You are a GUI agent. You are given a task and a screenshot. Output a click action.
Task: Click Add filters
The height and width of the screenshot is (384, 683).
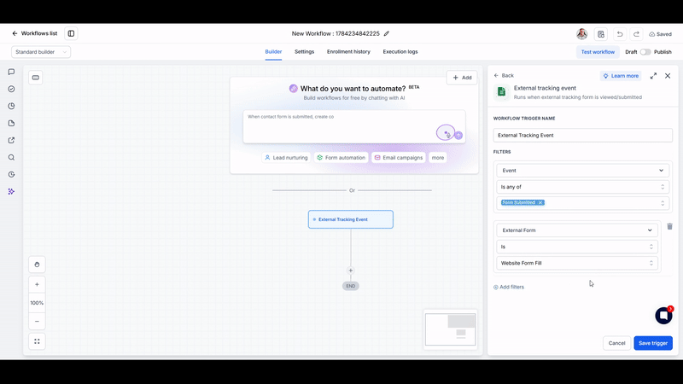(x=509, y=287)
